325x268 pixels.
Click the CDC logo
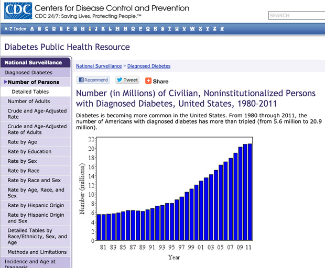[x=17, y=11]
